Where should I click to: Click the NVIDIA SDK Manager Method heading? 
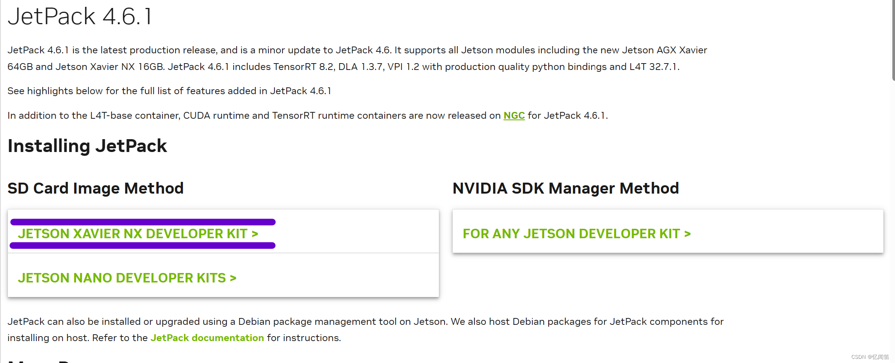566,188
